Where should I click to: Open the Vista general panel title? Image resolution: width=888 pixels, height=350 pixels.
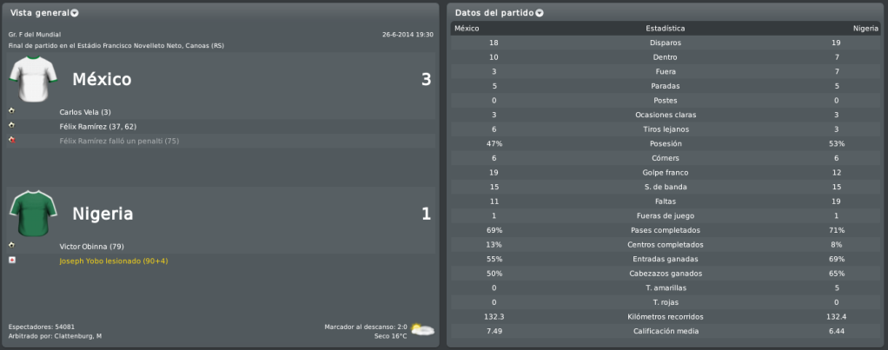[40, 12]
